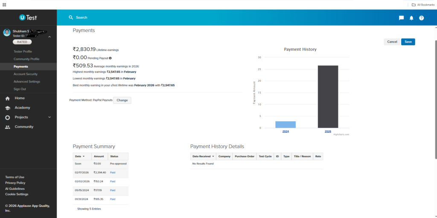Click the user profile avatar

(x=7, y=32)
